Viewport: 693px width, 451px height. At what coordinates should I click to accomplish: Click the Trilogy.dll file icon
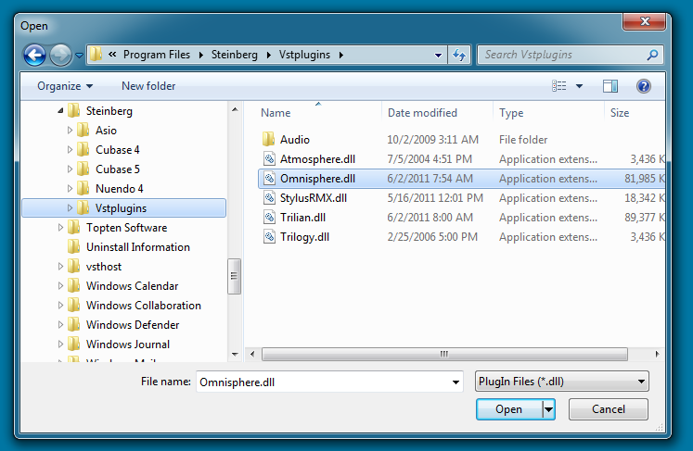pos(269,236)
